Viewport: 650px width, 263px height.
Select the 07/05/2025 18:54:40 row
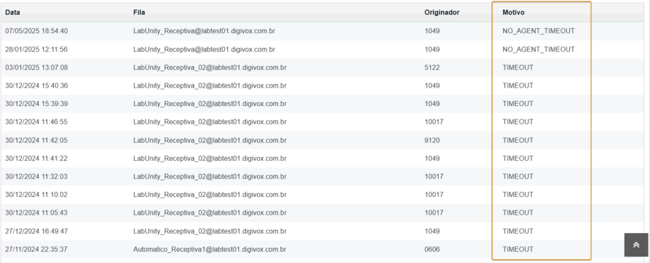pyautogui.click(x=322, y=30)
